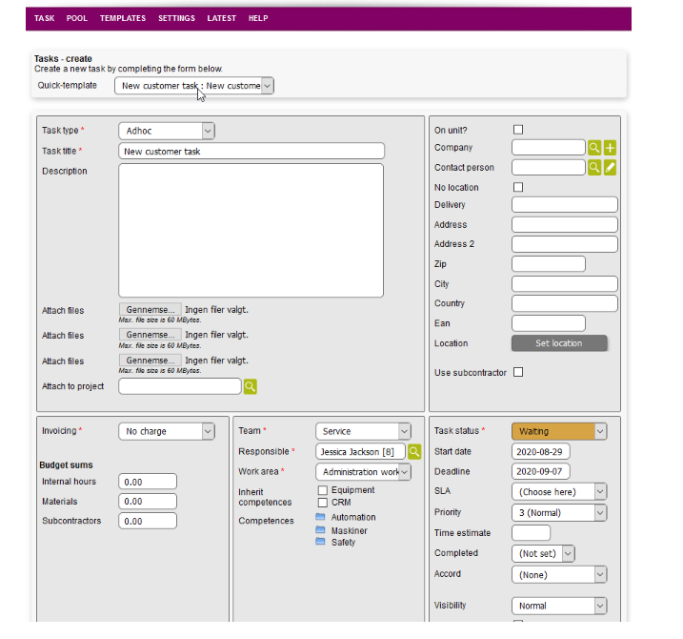The width and height of the screenshot is (683, 639).
Task: Select the Safety competence folder icon
Action: pyautogui.click(x=320, y=542)
